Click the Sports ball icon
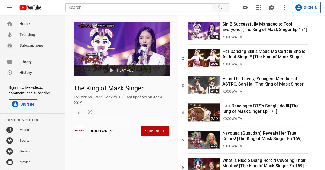 point(10,141)
